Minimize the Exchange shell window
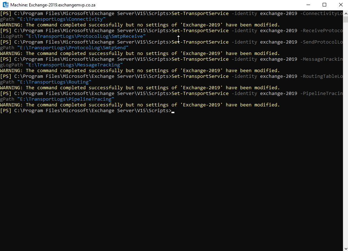The image size is (348, 251). tap(308, 5)
